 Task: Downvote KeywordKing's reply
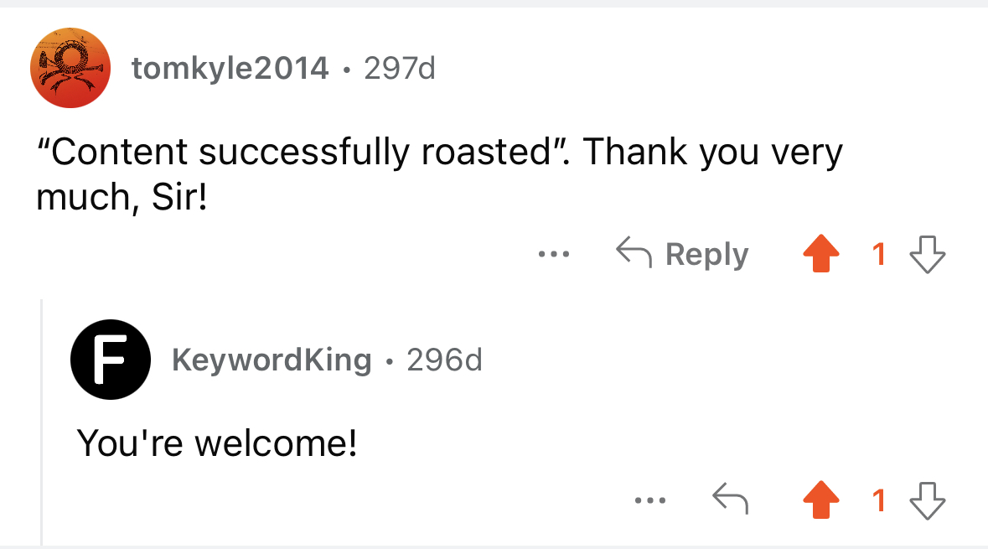(x=928, y=500)
